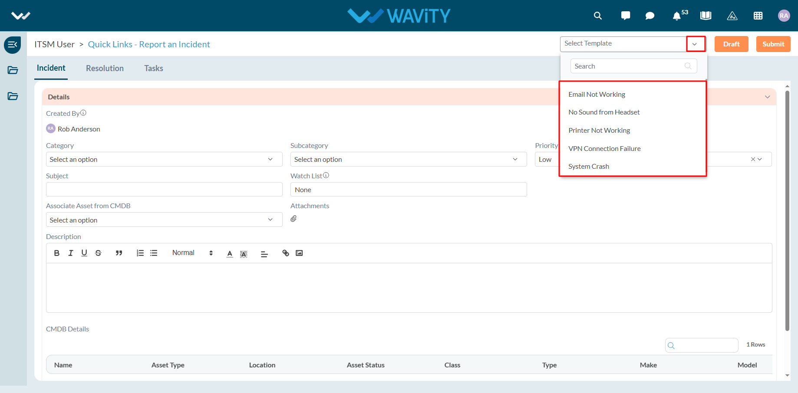The width and height of the screenshot is (798, 393).
Task: Toggle italic formatting in Description editor
Action: (70, 253)
